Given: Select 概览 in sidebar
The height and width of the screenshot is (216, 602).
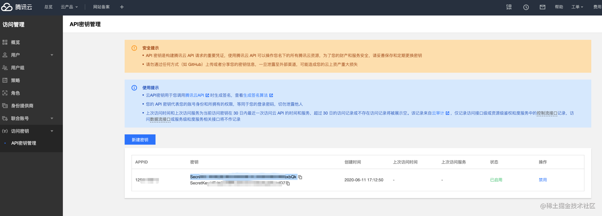Looking at the screenshot, I should click(x=15, y=42).
